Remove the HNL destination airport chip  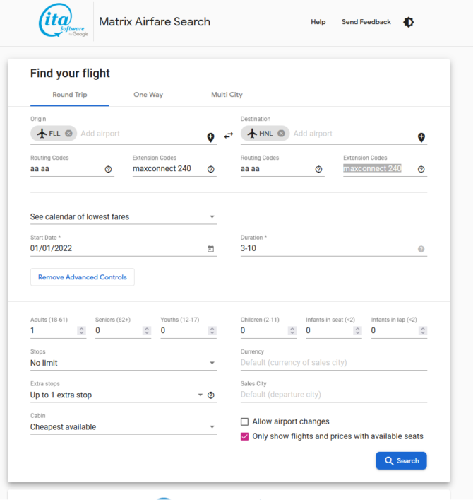point(281,133)
